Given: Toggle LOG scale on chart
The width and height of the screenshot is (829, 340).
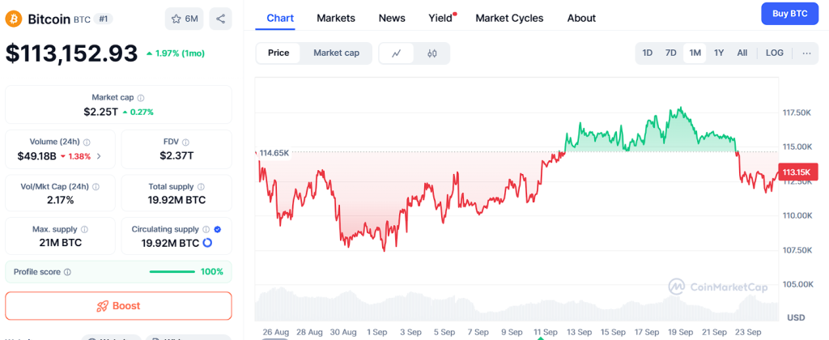Looking at the screenshot, I should (775, 53).
